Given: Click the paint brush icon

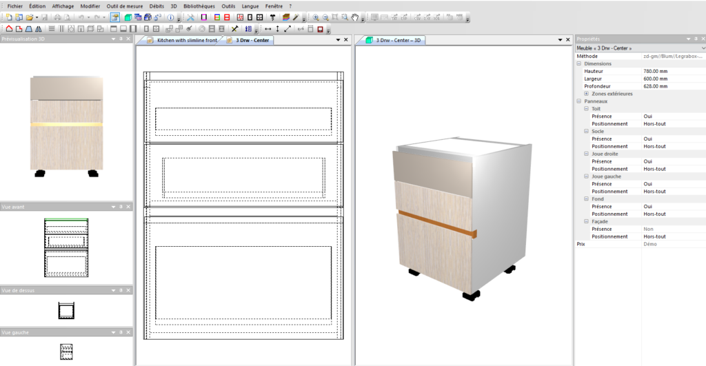Looking at the screenshot, I should 189,29.
